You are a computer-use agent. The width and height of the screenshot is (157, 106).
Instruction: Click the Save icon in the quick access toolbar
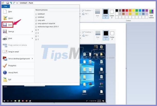[8, 3]
